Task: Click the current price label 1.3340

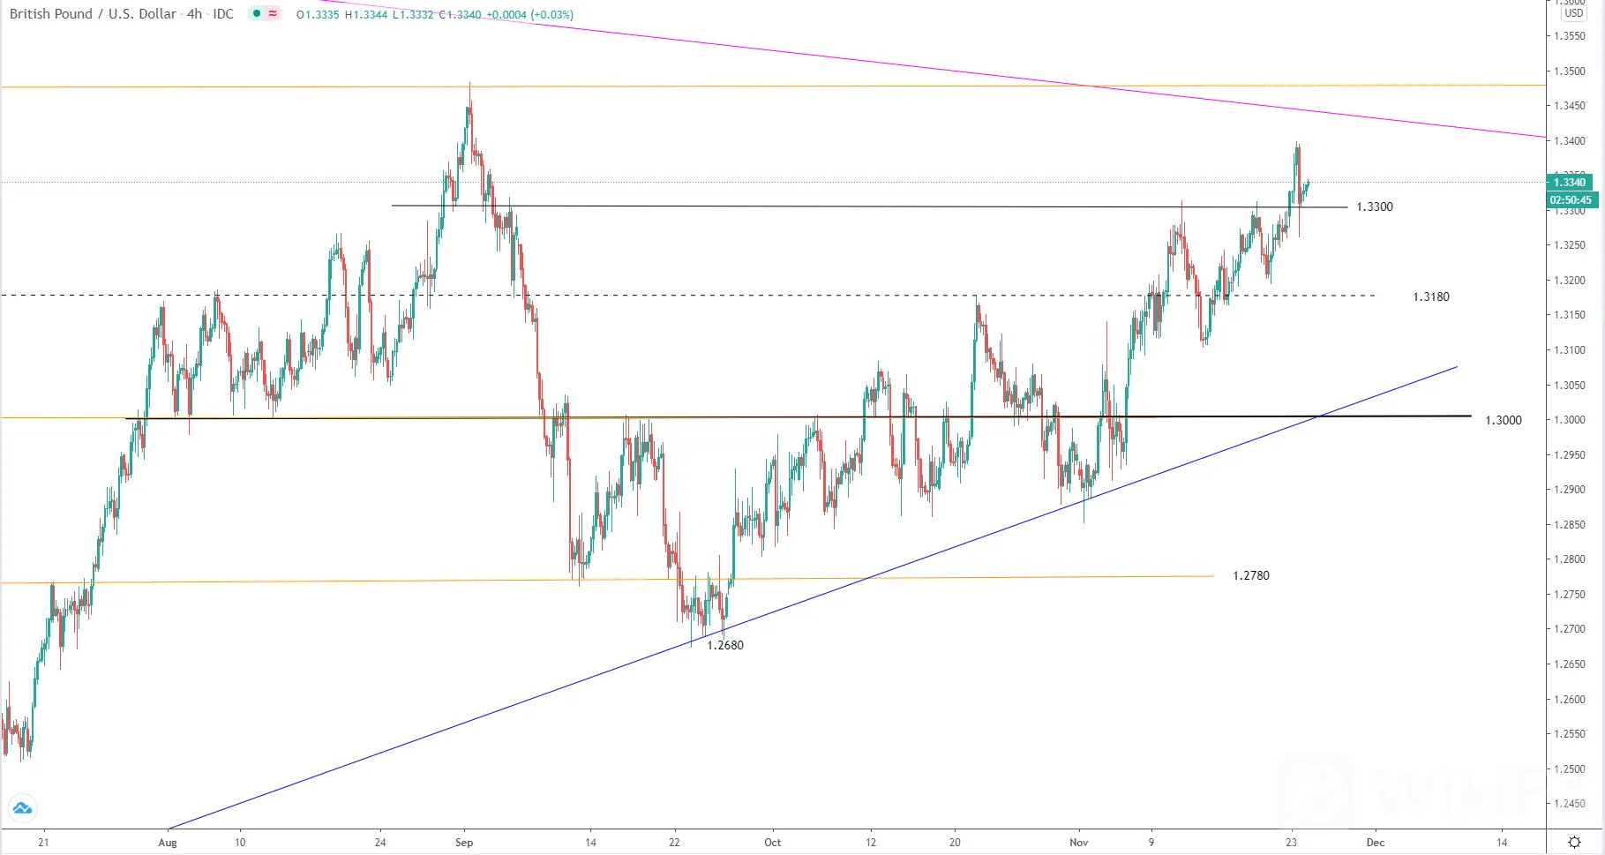Action: coord(1570,183)
